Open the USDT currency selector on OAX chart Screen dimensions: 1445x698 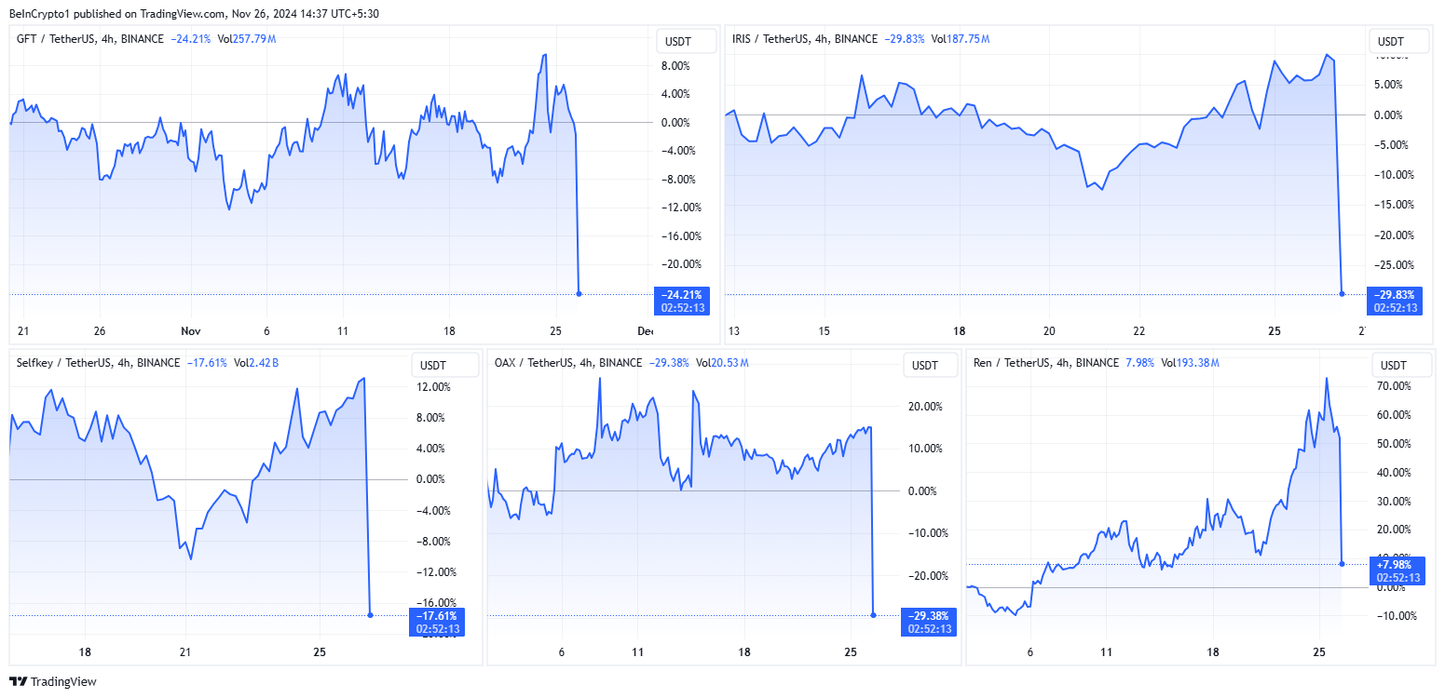[x=924, y=366]
